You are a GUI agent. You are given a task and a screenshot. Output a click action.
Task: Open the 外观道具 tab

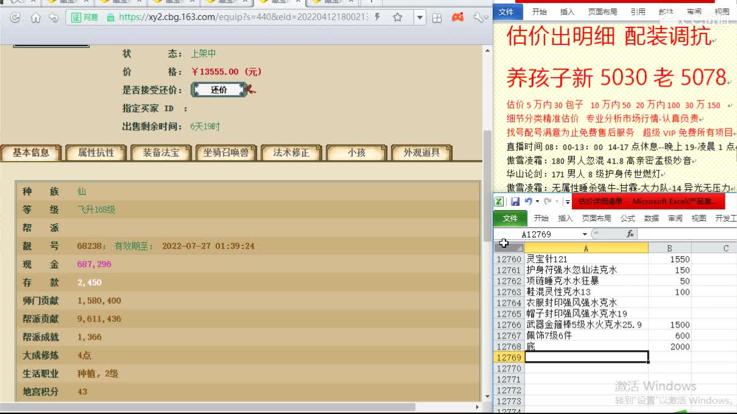coord(421,153)
